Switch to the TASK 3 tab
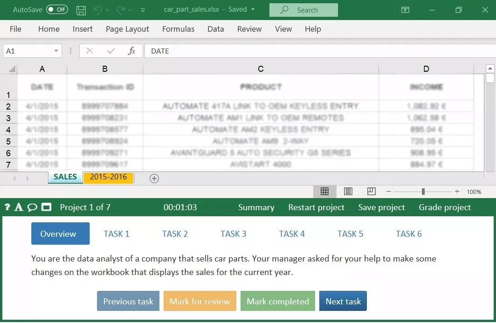 point(233,234)
